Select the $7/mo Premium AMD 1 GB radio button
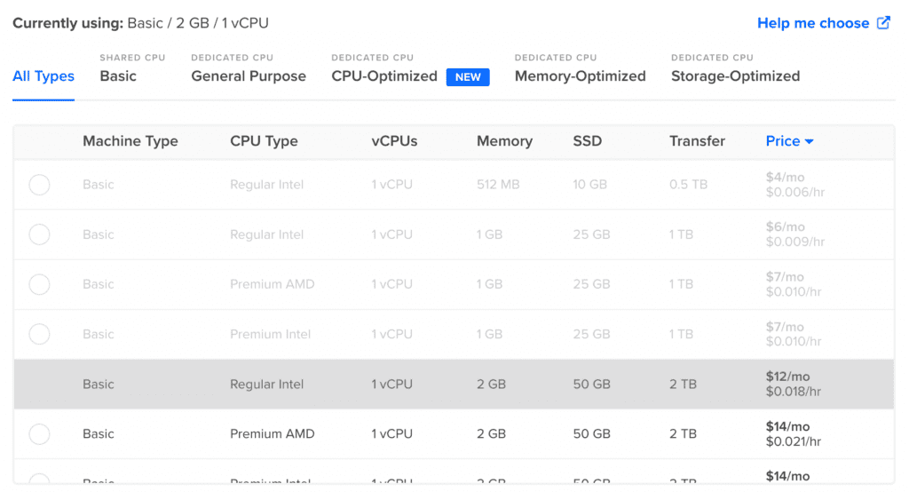Image resolution: width=909 pixels, height=492 pixels. [x=39, y=284]
